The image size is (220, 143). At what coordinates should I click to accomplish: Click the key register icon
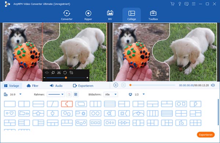point(180,4)
